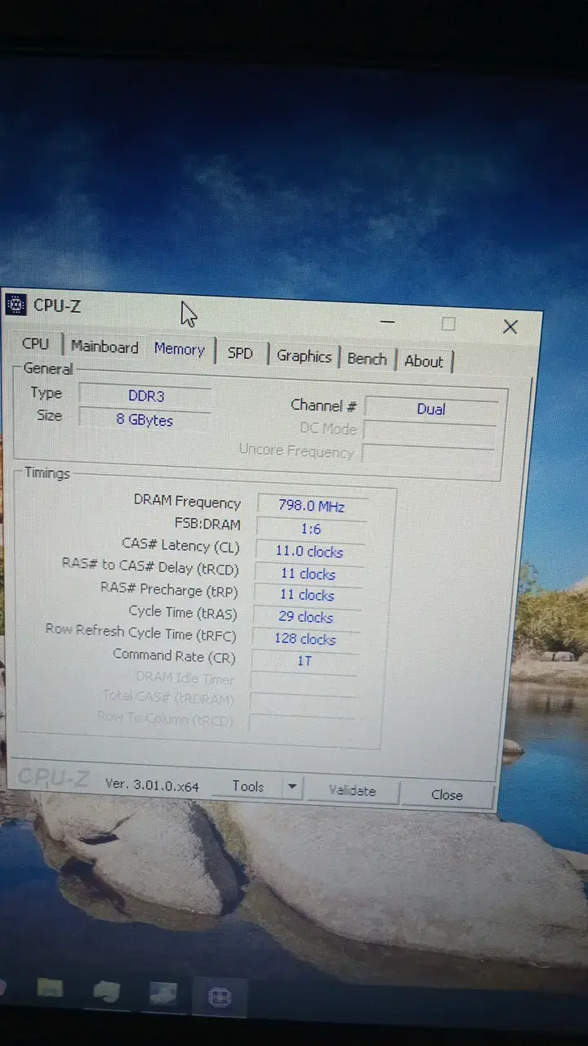Click the 11.0 clocks CAS latency value
The width and height of the screenshot is (588, 1046).
click(x=309, y=552)
